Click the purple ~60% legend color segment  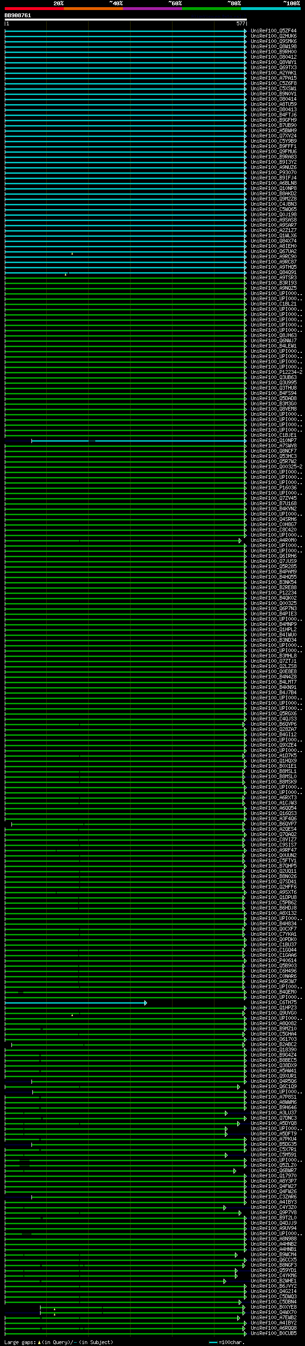click(153, 9)
